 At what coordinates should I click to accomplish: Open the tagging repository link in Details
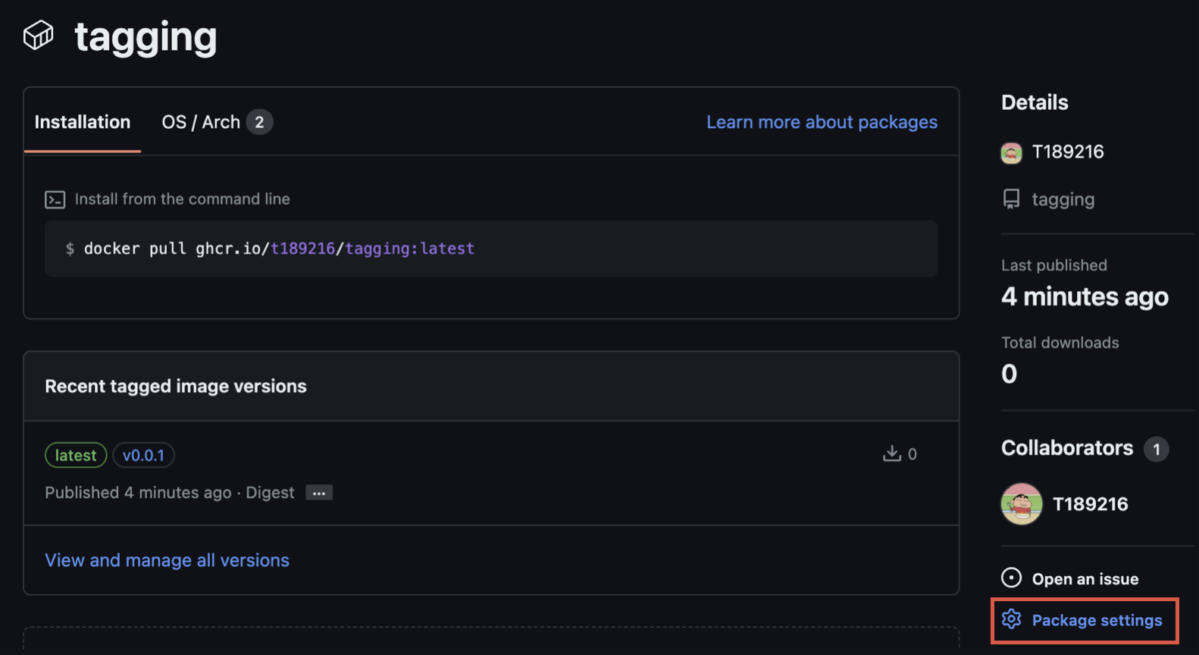point(1063,199)
